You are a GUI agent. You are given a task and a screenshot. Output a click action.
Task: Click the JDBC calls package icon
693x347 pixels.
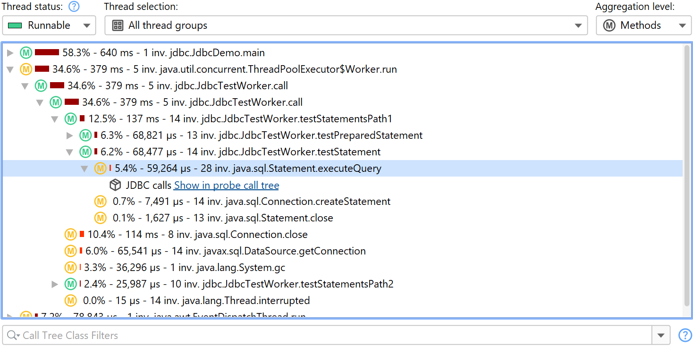(115, 185)
